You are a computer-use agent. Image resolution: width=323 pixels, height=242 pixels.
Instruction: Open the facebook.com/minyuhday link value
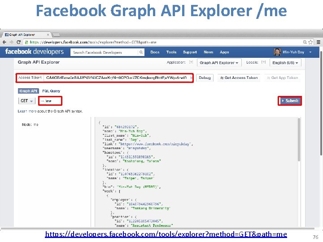tap(155, 144)
